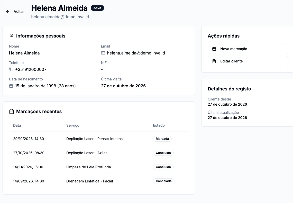Click Concluída badge for Depilação Laser - Axilas
The image size is (293, 203).
click(x=163, y=153)
